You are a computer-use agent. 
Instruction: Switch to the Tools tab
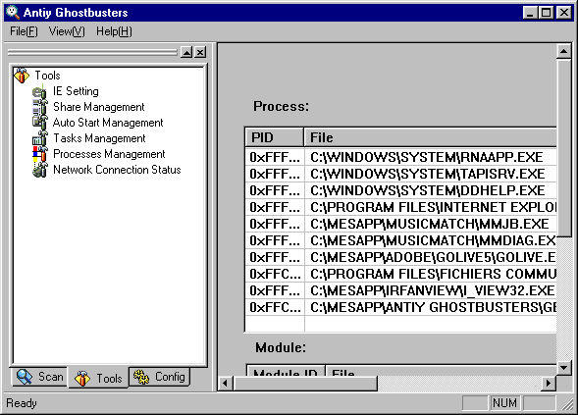(x=98, y=378)
